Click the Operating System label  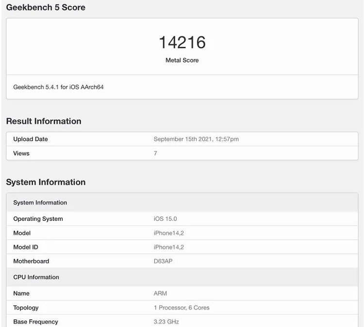click(x=38, y=219)
